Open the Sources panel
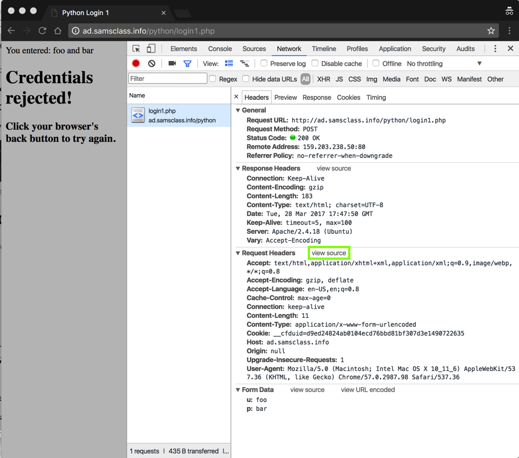 tap(254, 49)
